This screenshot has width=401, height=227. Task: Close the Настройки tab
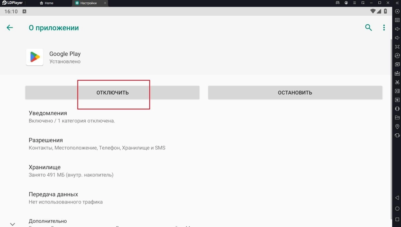105,3
